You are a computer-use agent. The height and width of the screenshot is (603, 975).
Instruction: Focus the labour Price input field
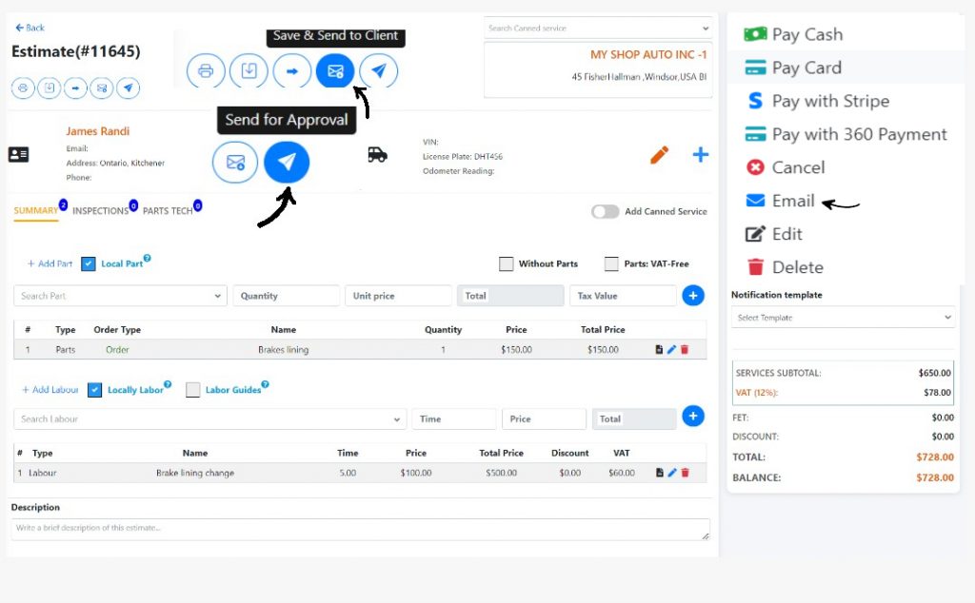544,419
